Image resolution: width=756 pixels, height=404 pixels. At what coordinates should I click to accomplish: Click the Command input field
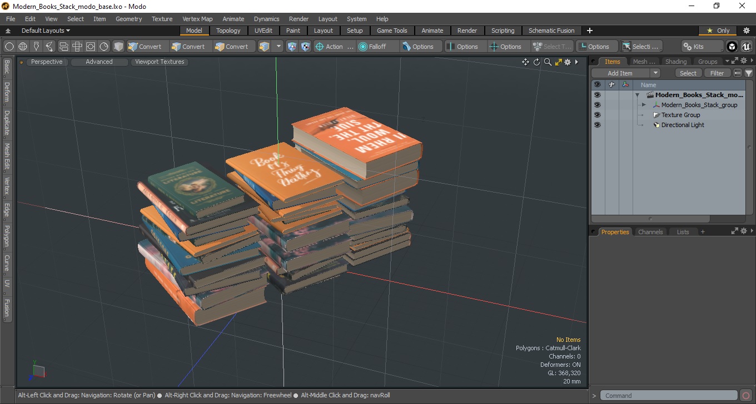pos(669,396)
